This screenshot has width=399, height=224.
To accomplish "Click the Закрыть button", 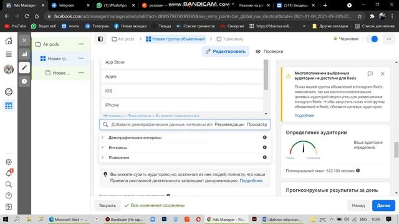I will pos(107,205).
